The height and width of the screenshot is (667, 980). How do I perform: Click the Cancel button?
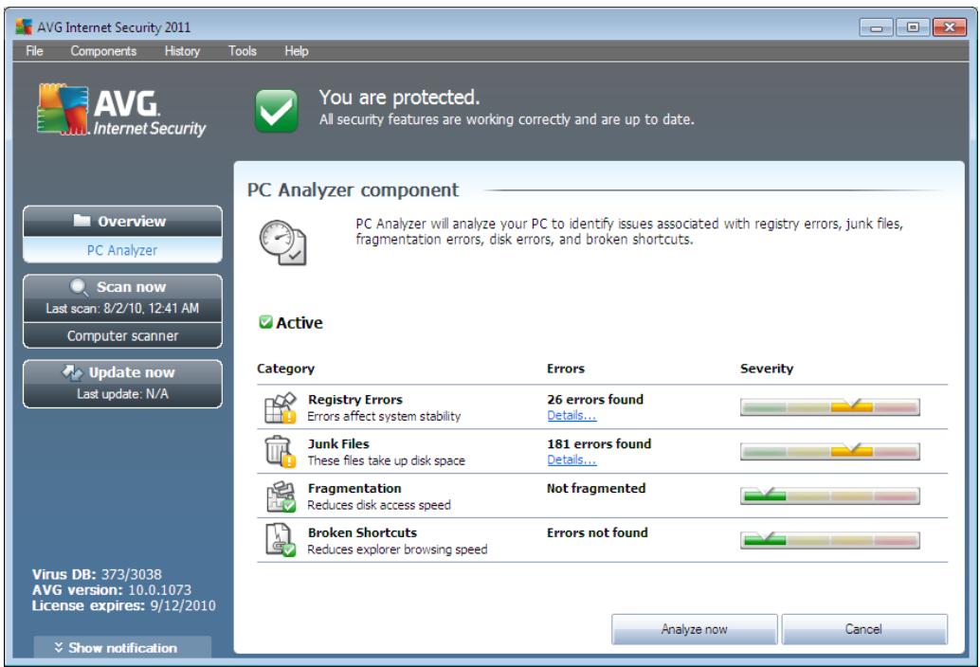(863, 629)
